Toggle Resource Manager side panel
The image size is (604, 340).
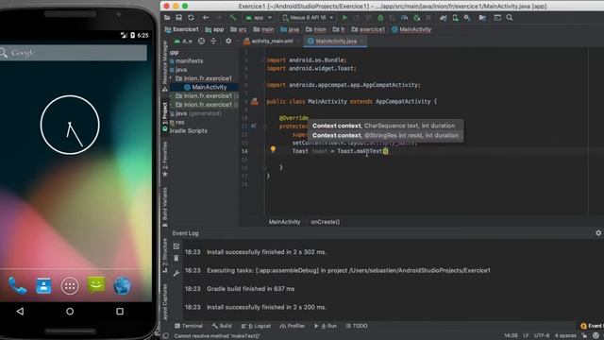point(165,65)
